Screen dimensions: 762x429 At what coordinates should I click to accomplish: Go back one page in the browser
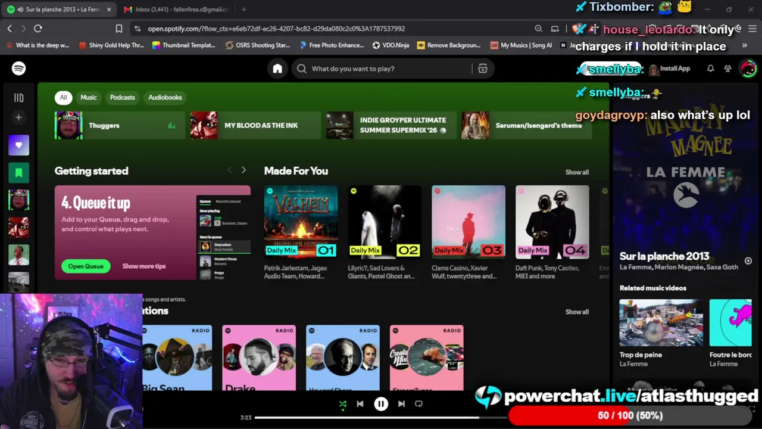tap(10, 29)
